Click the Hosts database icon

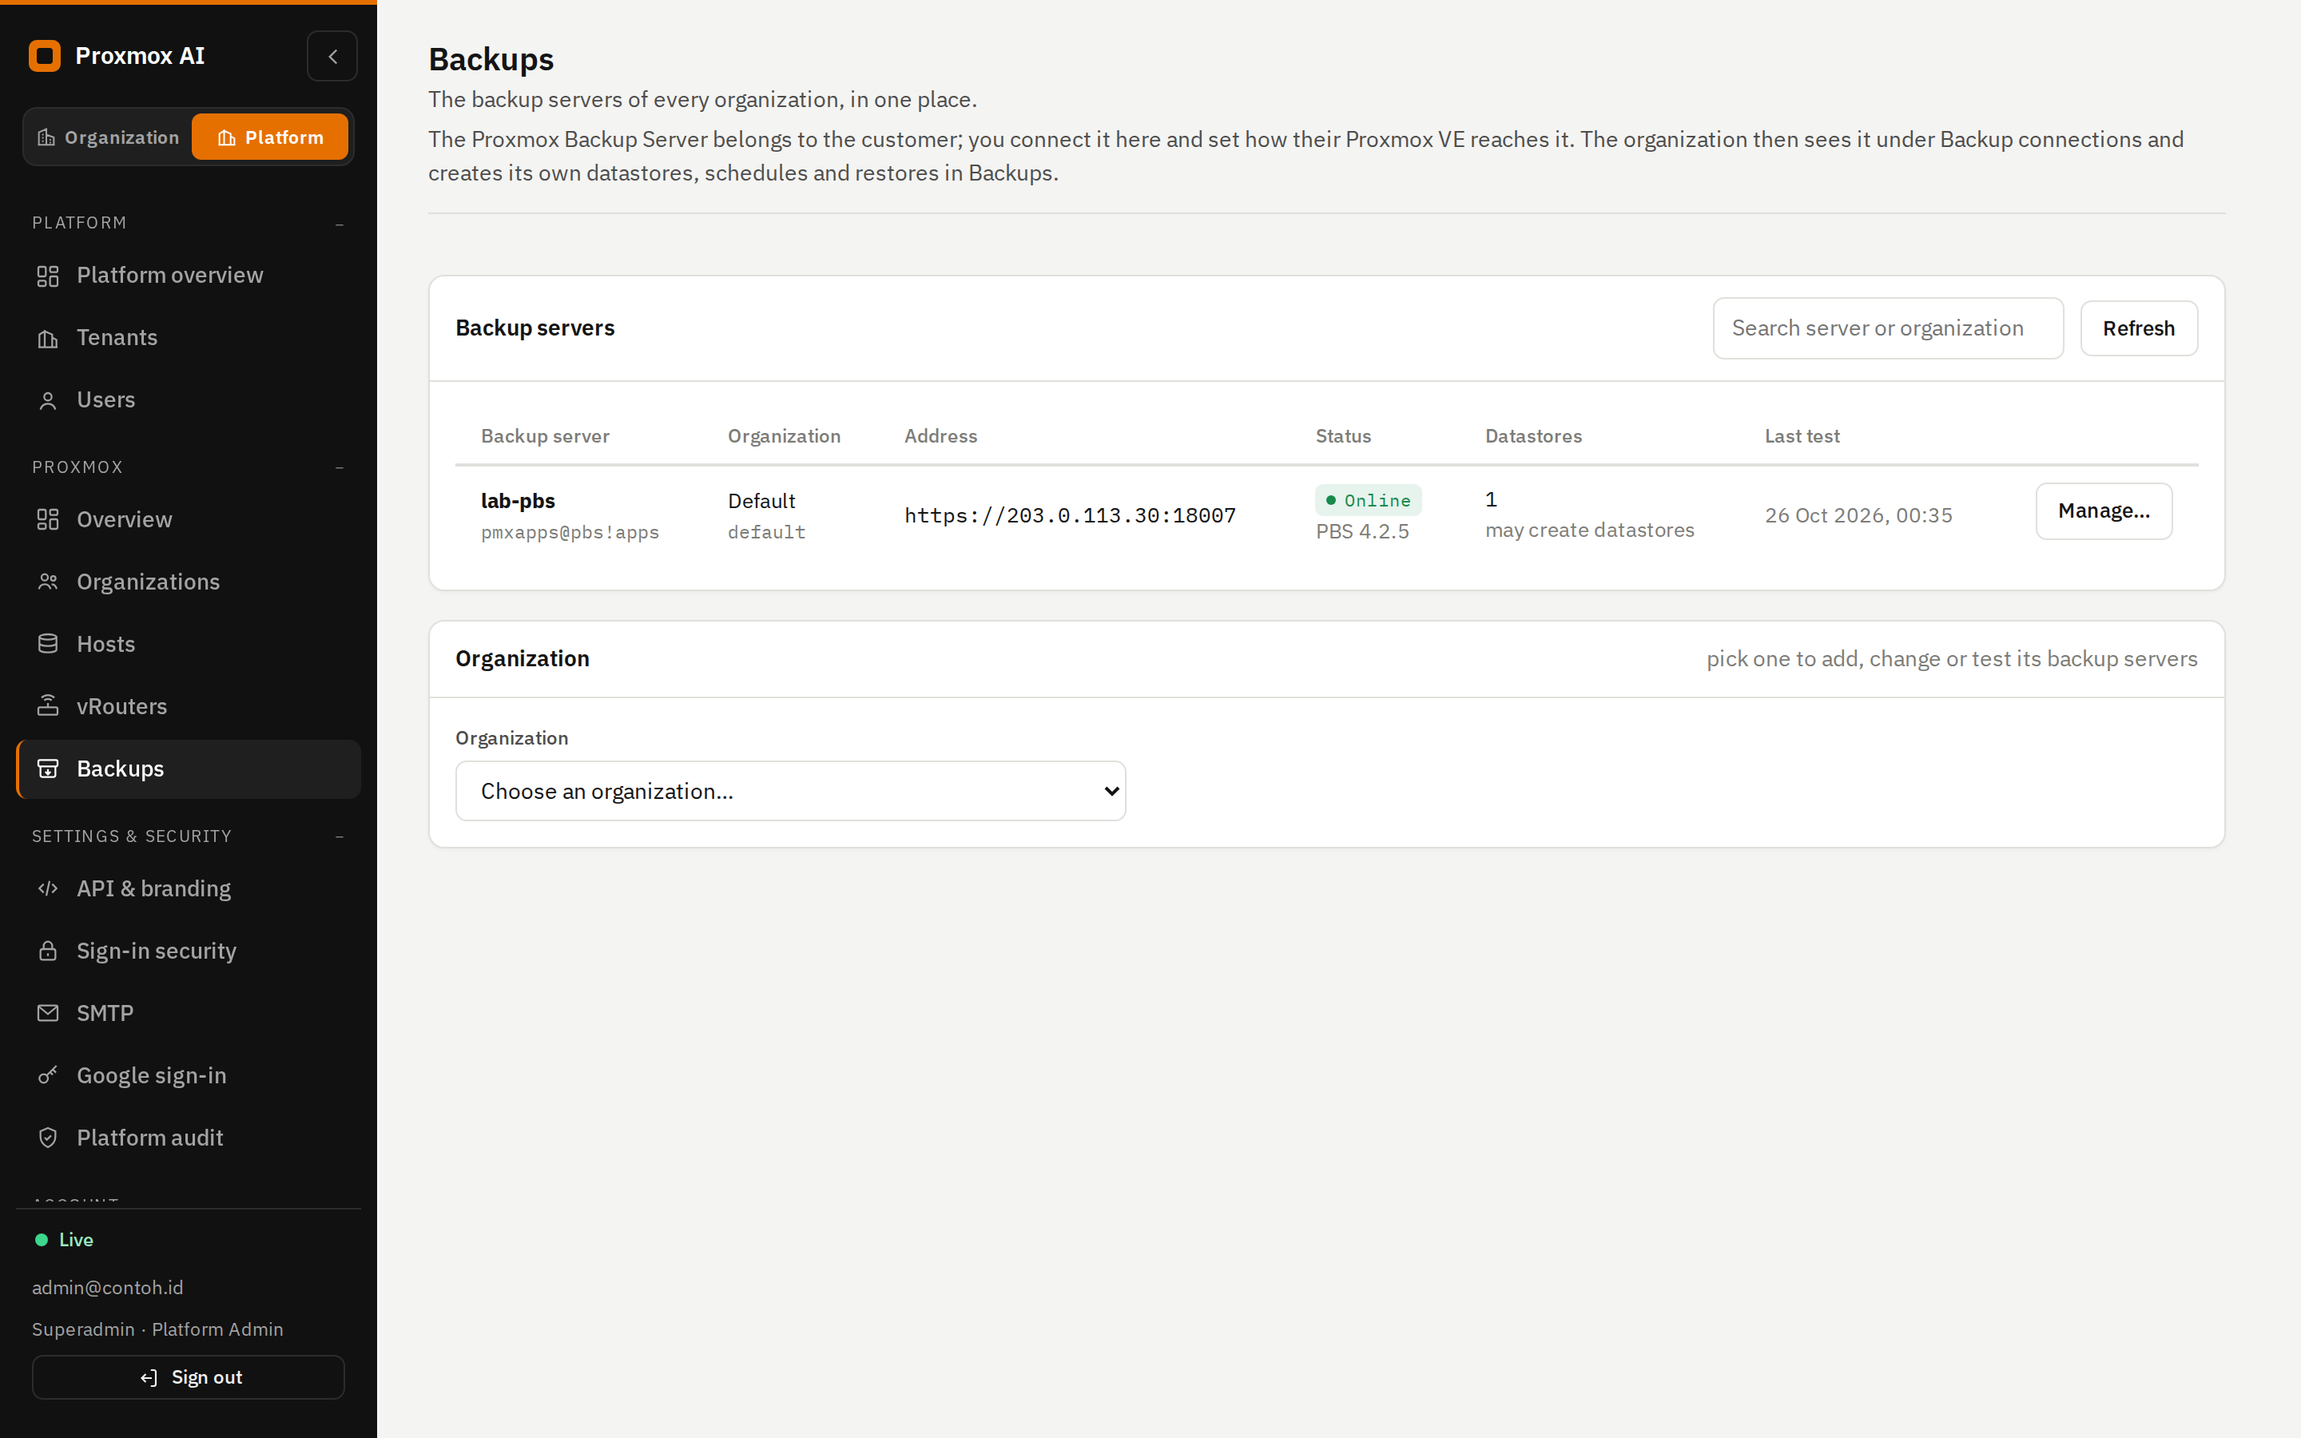click(x=48, y=644)
